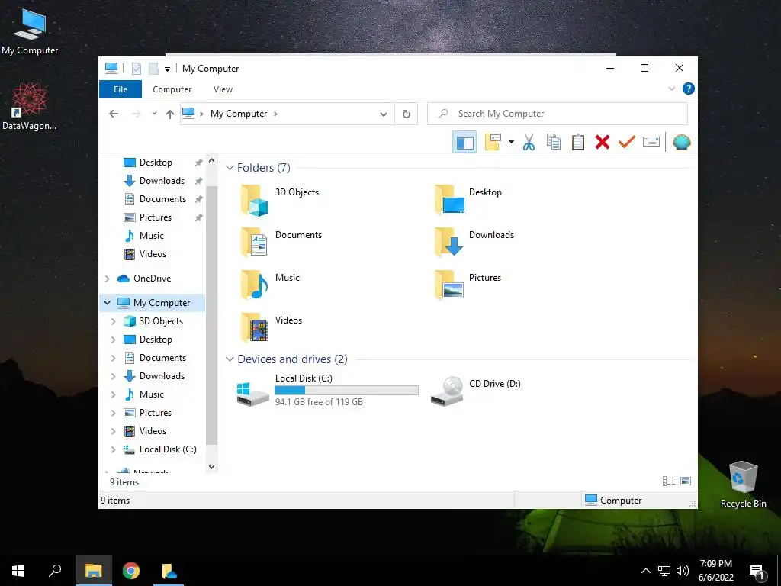Select Local Disk (C:) drive
This screenshot has width=781, height=586.
[x=328, y=390]
